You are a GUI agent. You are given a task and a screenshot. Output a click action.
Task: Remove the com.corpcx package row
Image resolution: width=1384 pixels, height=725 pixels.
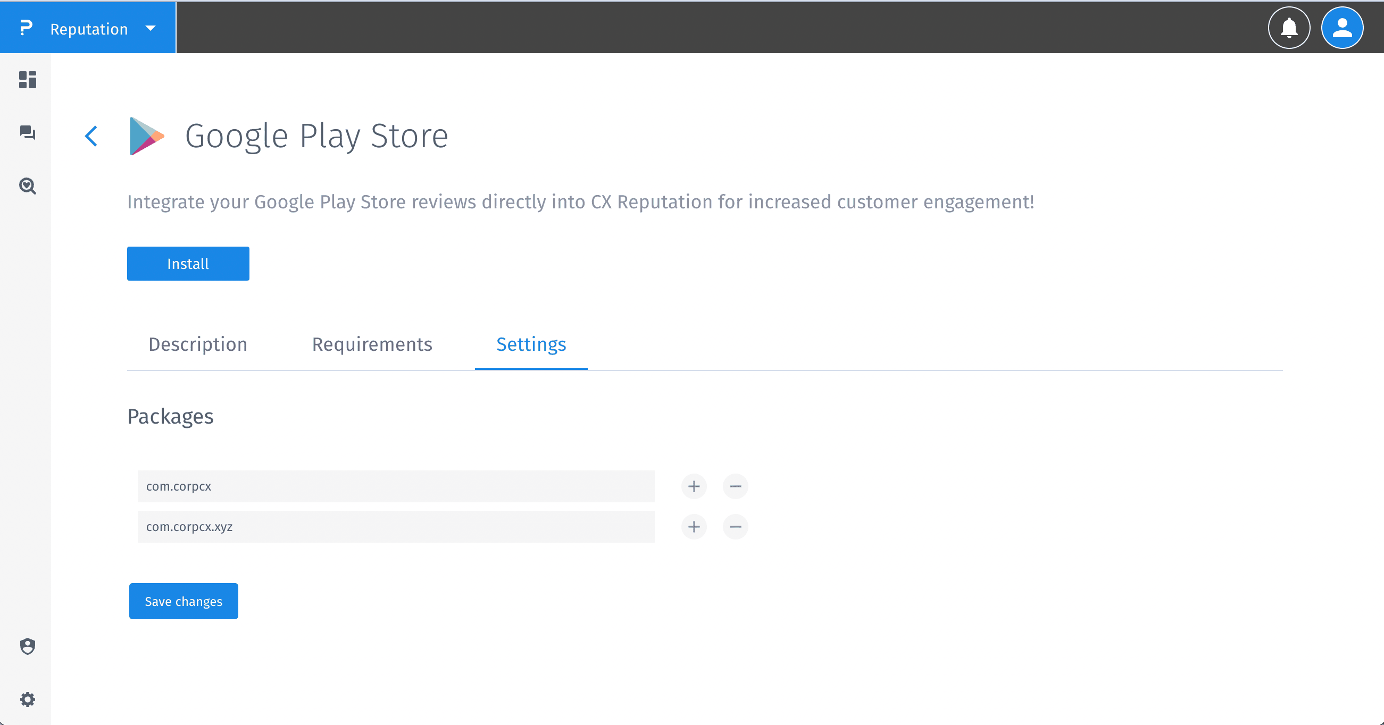point(735,486)
